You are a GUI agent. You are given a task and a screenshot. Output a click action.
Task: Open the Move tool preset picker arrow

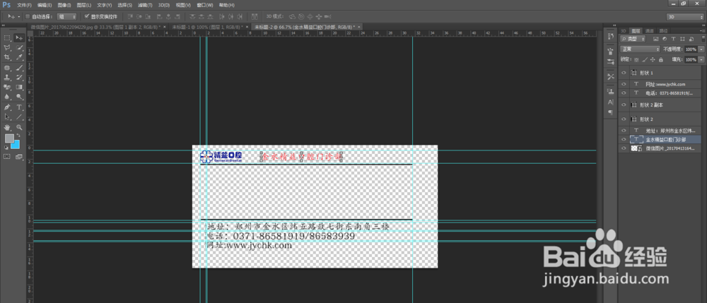(x=19, y=17)
